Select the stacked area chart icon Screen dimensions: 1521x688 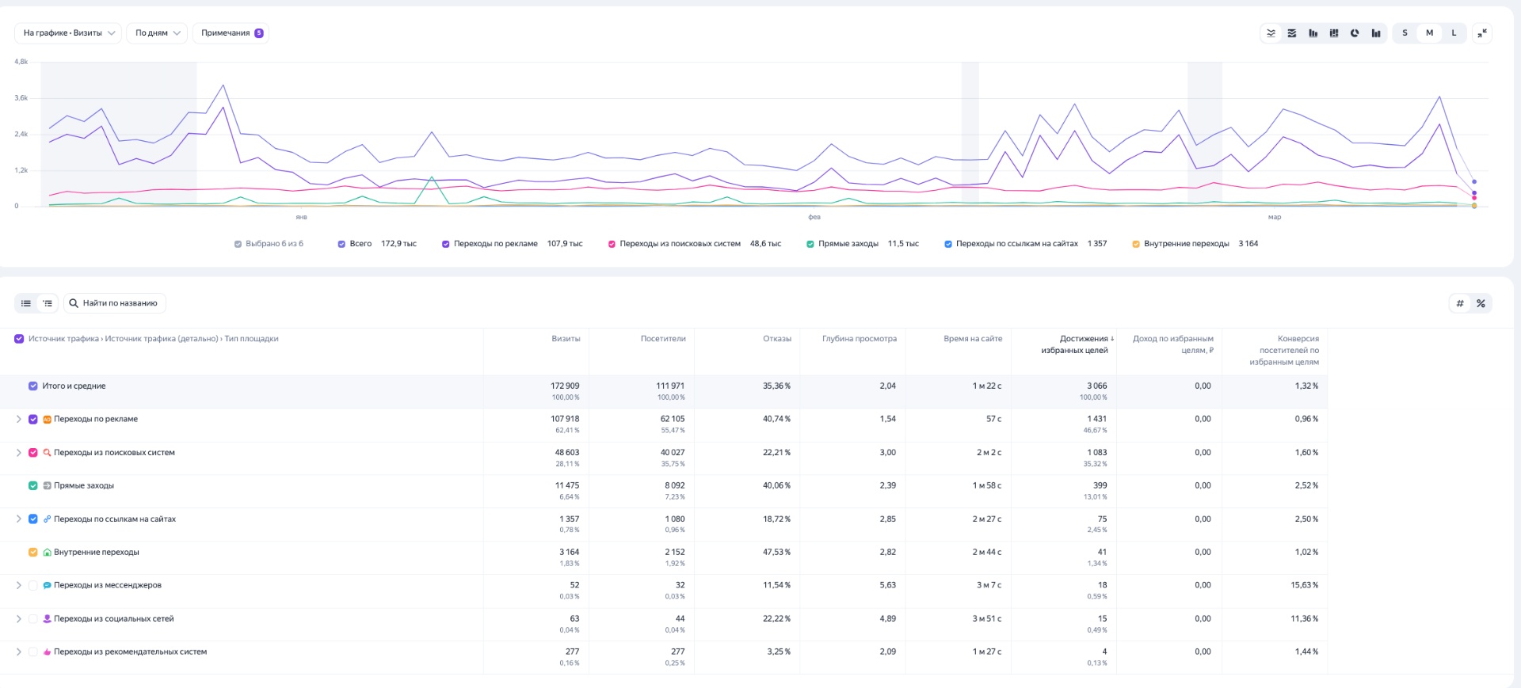click(1292, 33)
